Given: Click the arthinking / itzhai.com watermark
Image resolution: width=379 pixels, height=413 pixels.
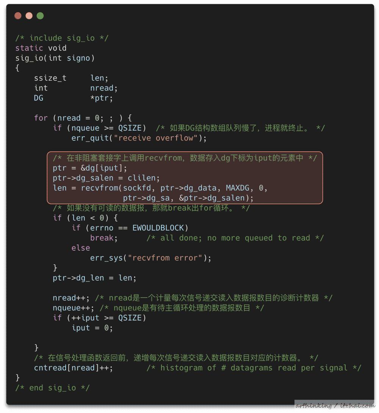Looking at the screenshot, I should pyautogui.click(x=335, y=406).
